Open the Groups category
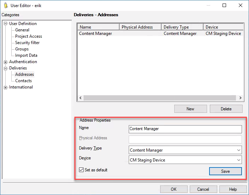 [22, 49]
